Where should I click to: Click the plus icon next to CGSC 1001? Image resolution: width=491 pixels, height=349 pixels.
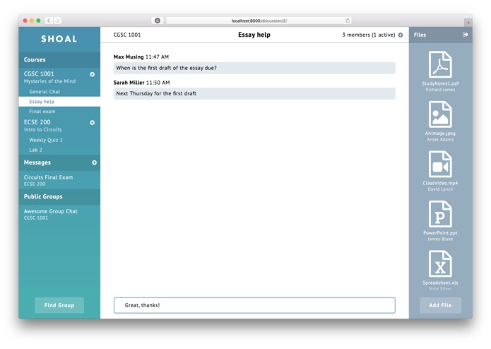click(x=93, y=74)
